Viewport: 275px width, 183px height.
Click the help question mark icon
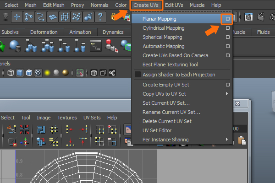100,17
